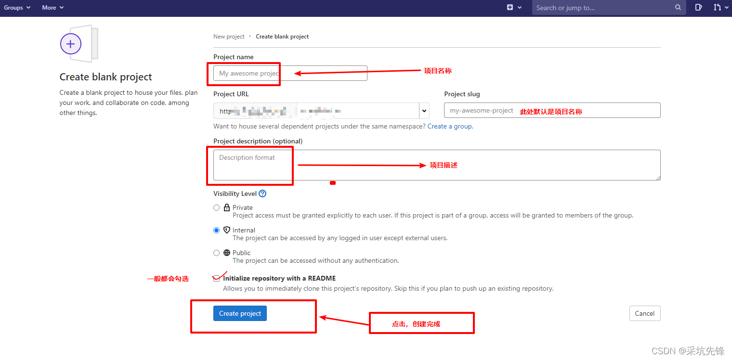
Task: Click the search magnifier icon
Action: (x=678, y=8)
